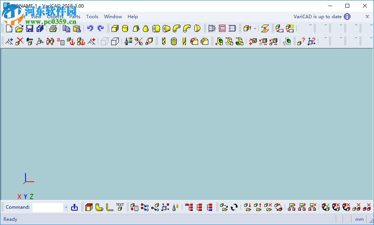Viewport: 374px width, 225px height.
Task: Click the mm units in status bar
Action: coord(359,219)
